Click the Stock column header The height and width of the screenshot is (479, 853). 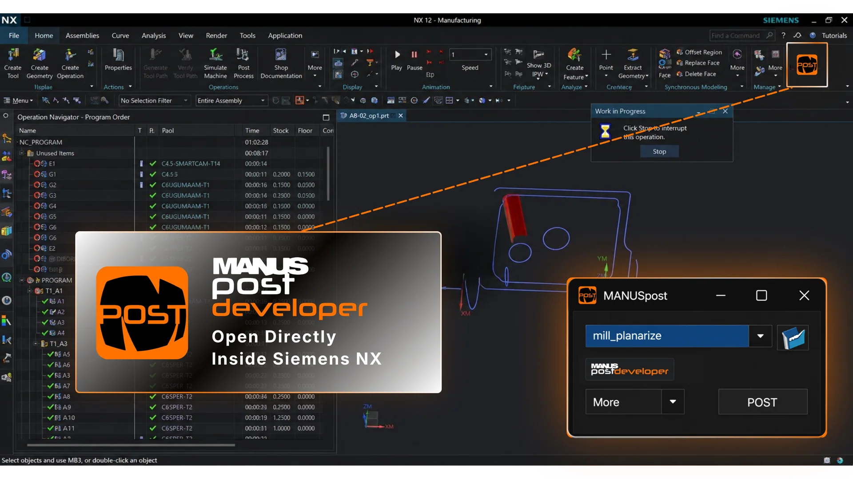[x=281, y=131]
